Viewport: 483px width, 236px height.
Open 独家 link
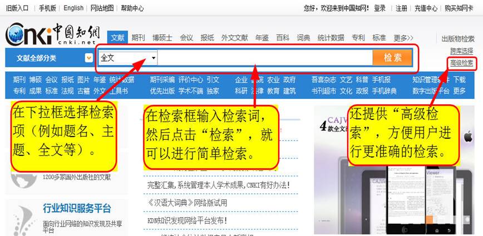213,91
